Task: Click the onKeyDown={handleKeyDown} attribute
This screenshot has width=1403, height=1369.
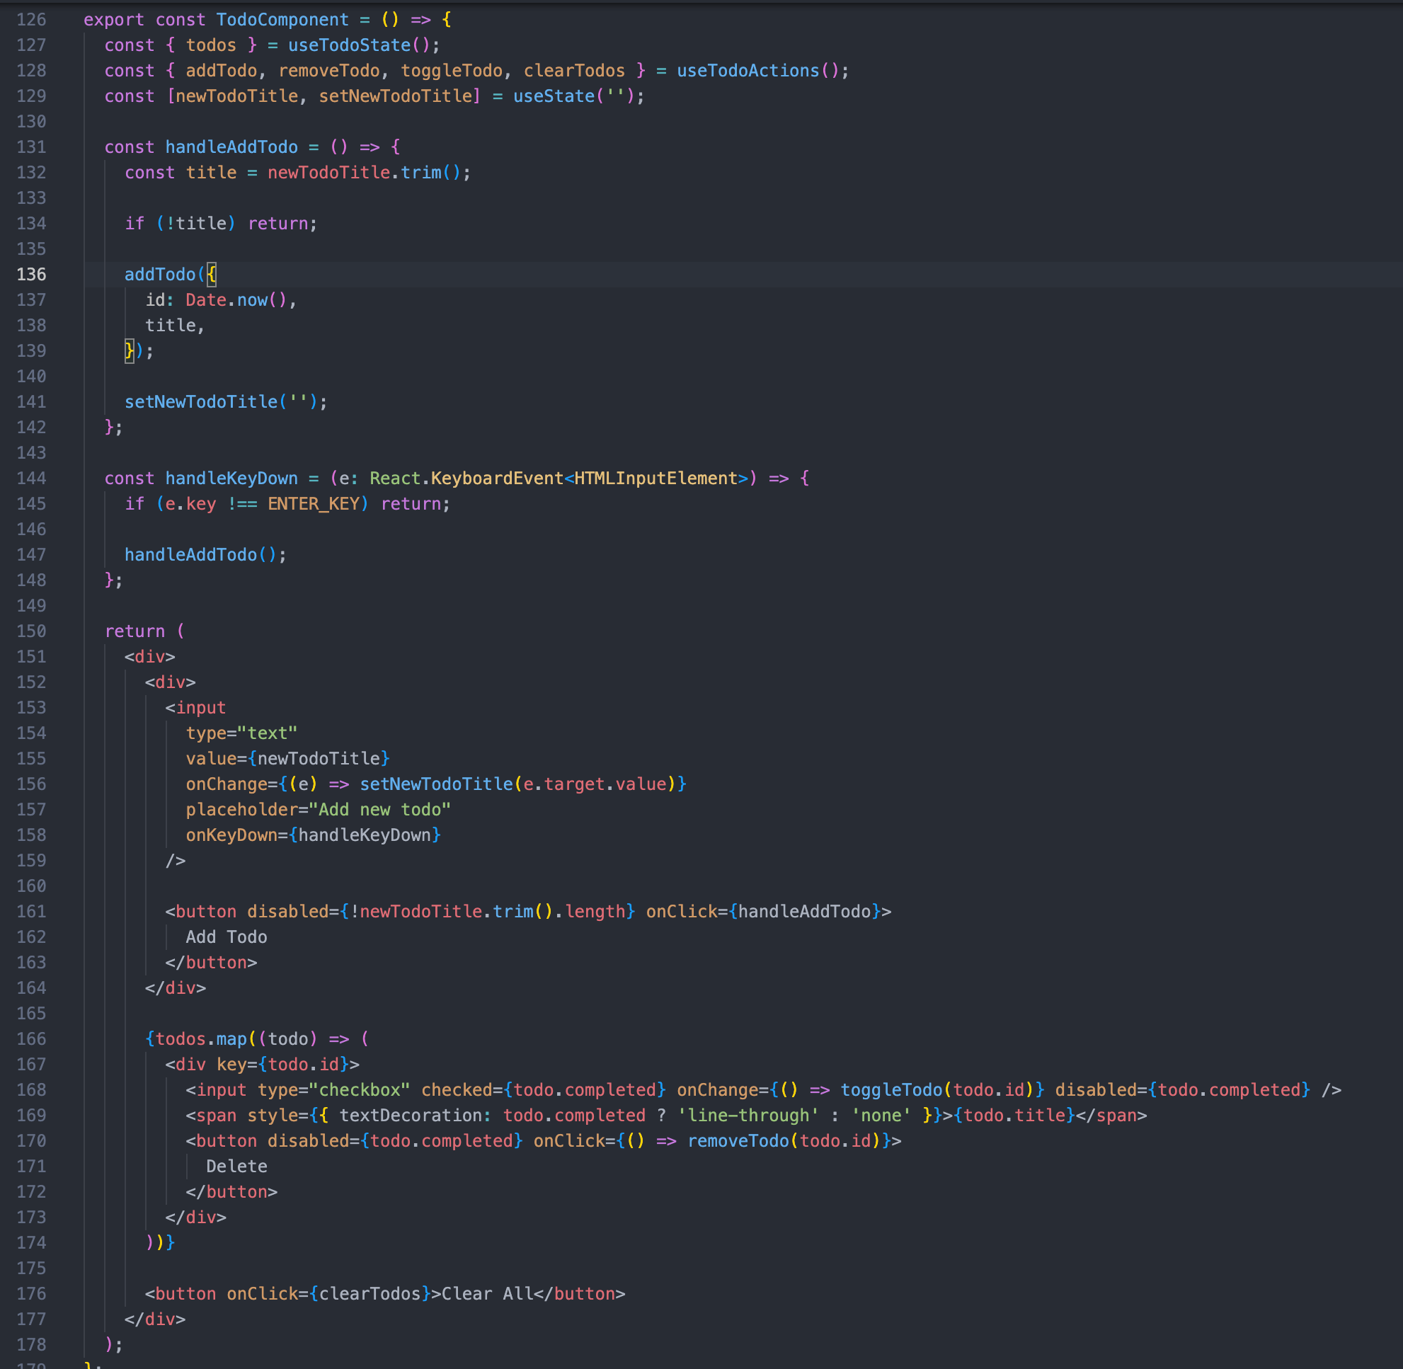Action: tap(314, 835)
